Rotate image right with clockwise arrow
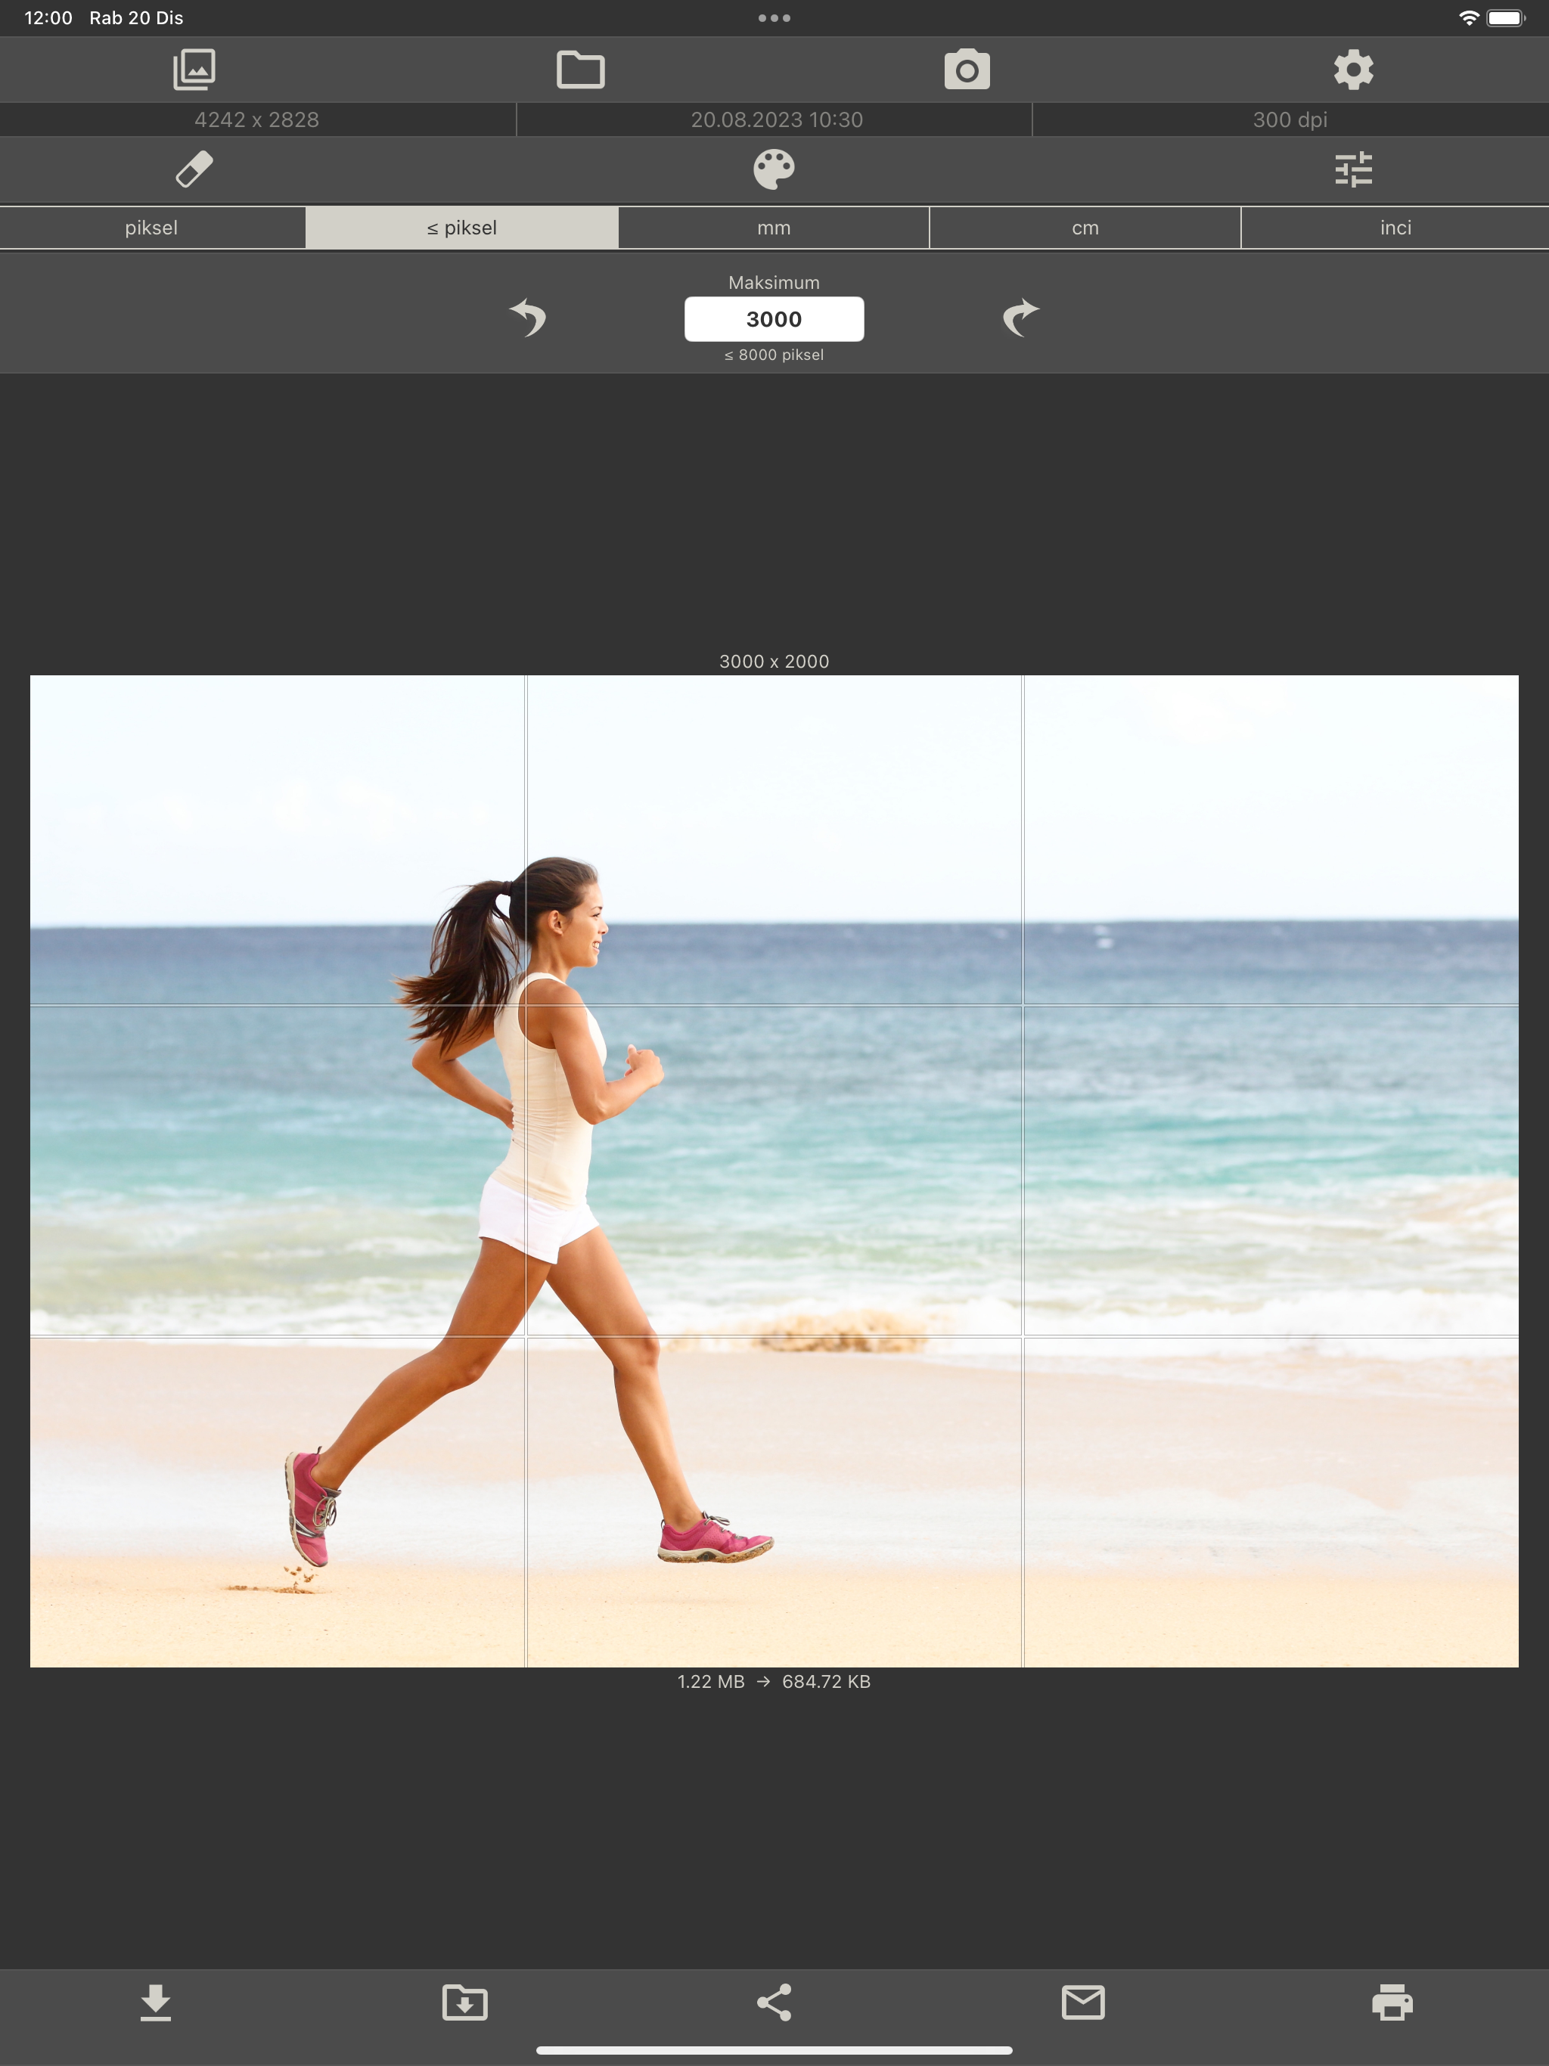This screenshot has height=2066, width=1549. click(1020, 318)
